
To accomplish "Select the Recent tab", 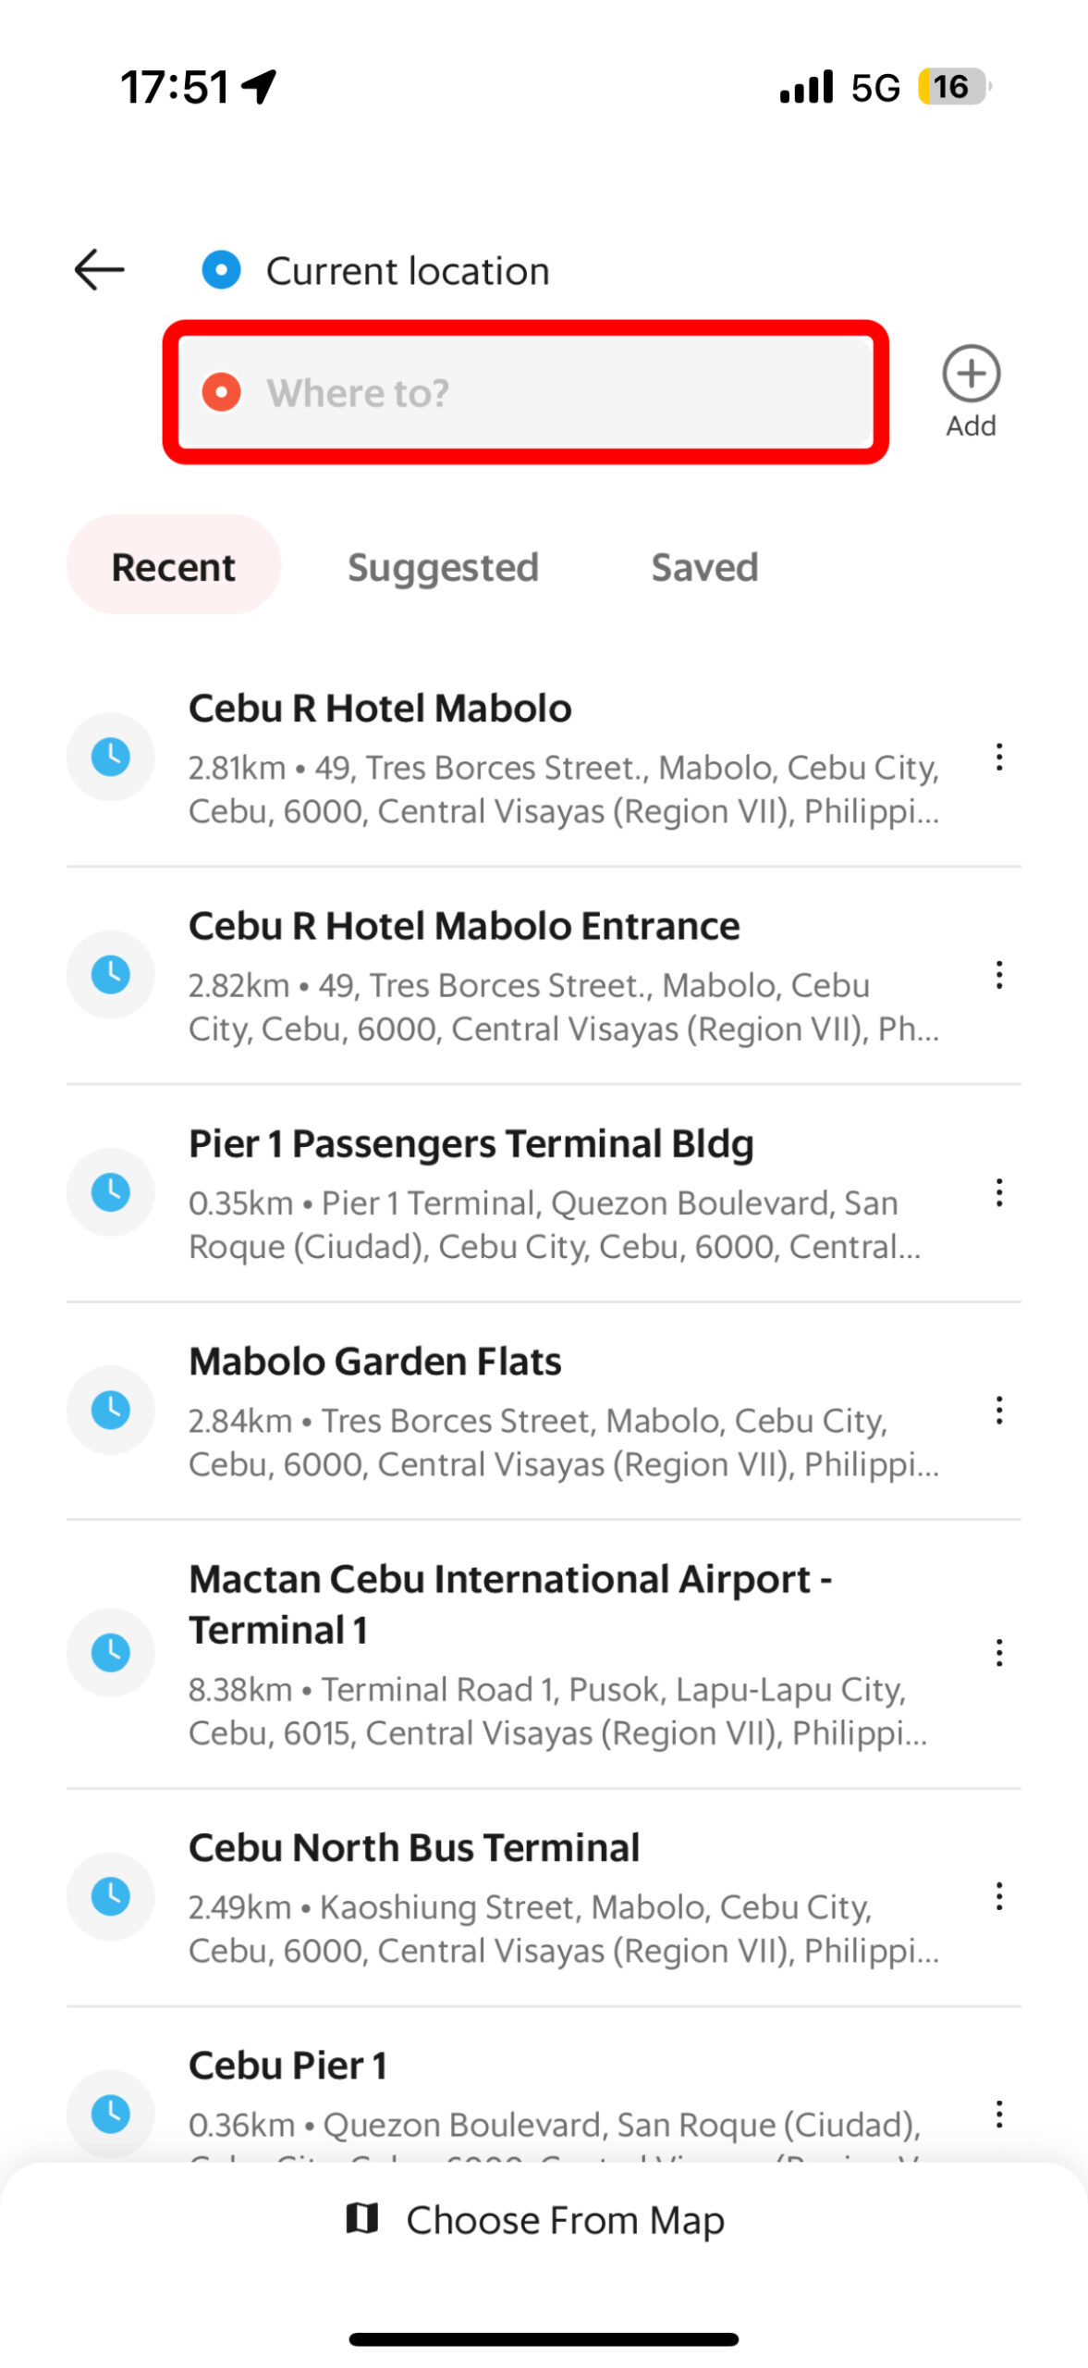I will [173, 566].
